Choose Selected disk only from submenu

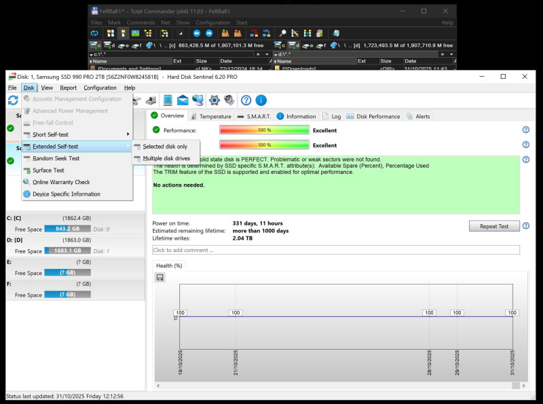click(165, 147)
